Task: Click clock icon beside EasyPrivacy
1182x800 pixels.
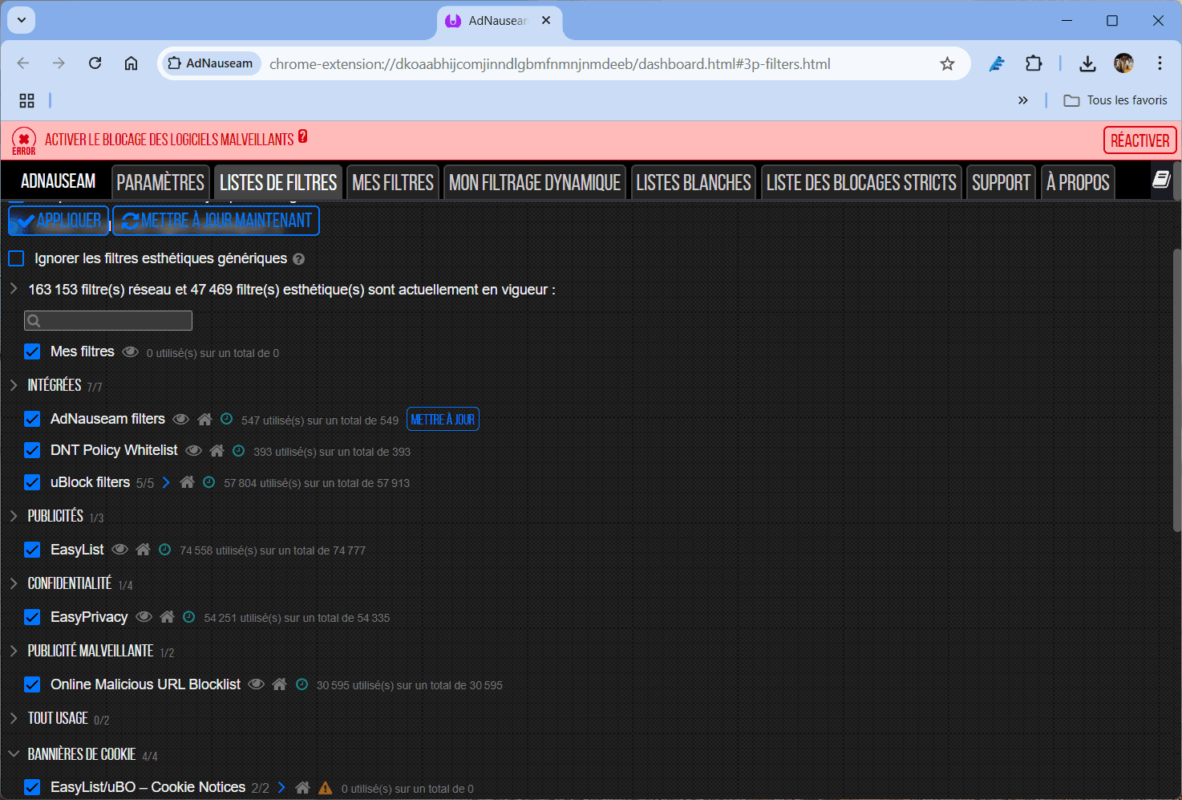Action: [x=188, y=617]
